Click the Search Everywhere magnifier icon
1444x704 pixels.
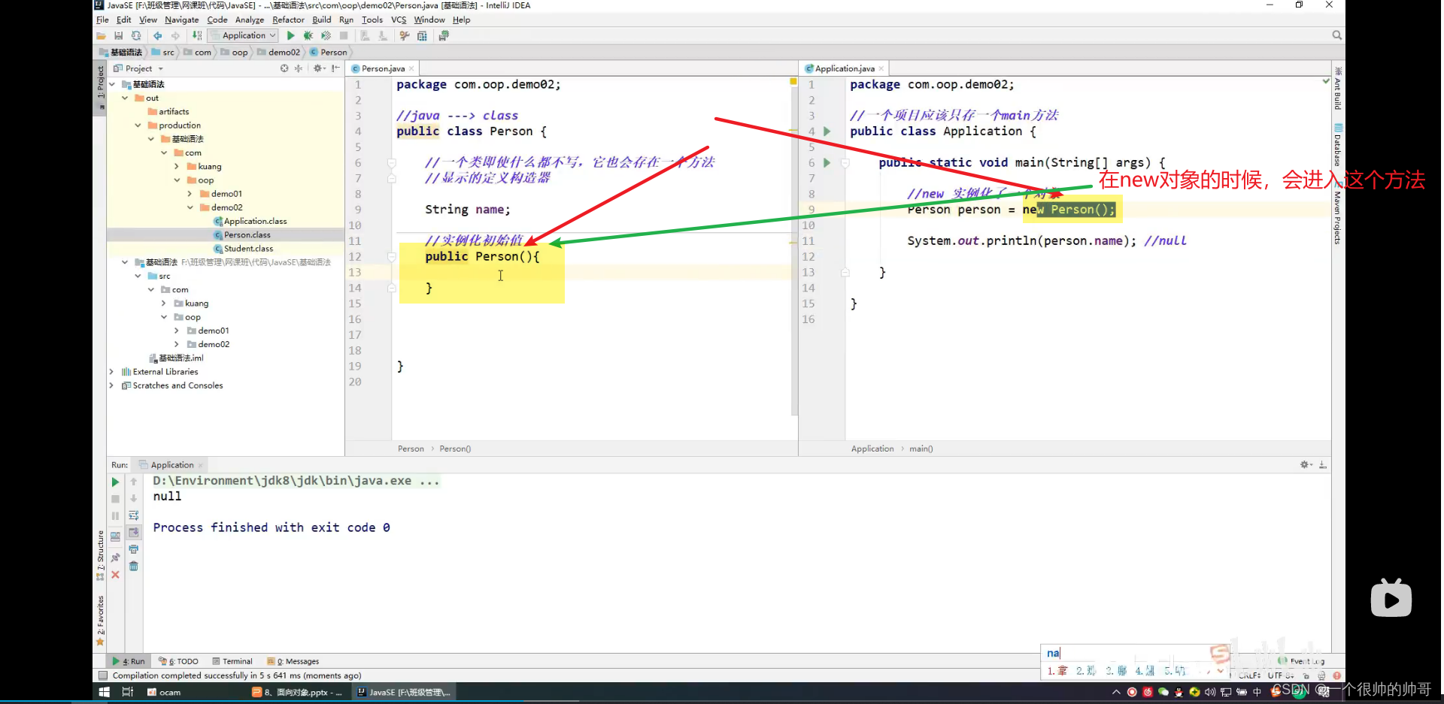(1336, 35)
